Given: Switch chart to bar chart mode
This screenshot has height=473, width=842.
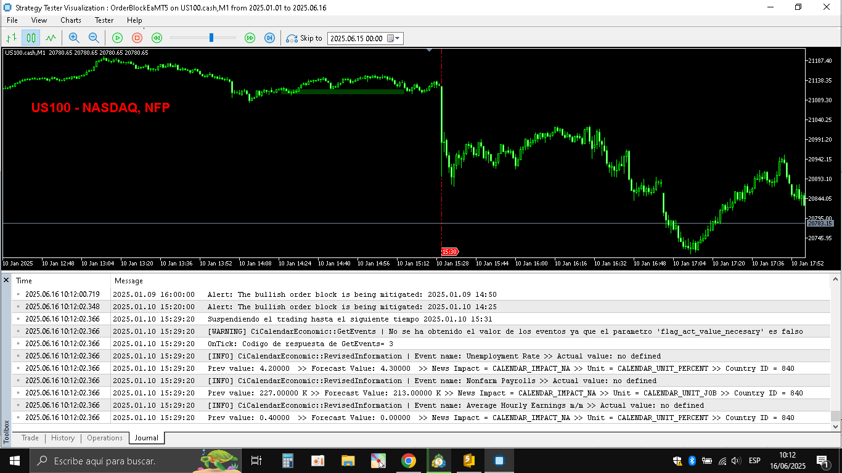Looking at the screenshot, I should point(11,38).
